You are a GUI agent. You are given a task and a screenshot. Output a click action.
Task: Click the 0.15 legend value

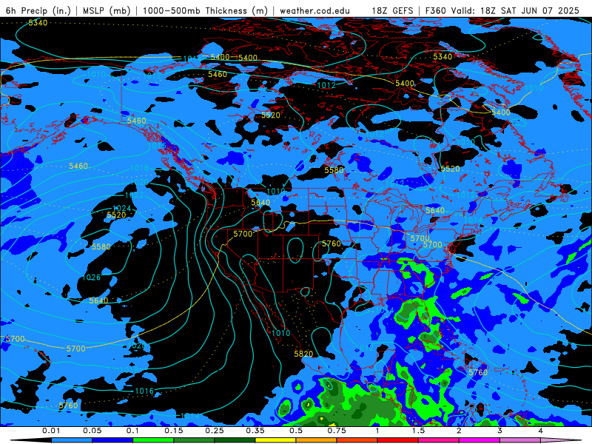click(x=174, y=431)
